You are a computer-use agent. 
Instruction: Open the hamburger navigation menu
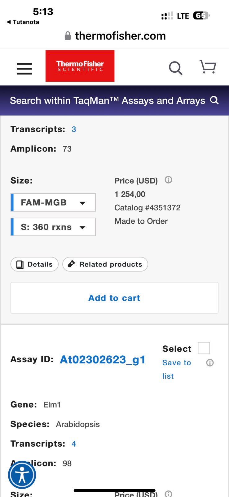click(x=24, y=69)
